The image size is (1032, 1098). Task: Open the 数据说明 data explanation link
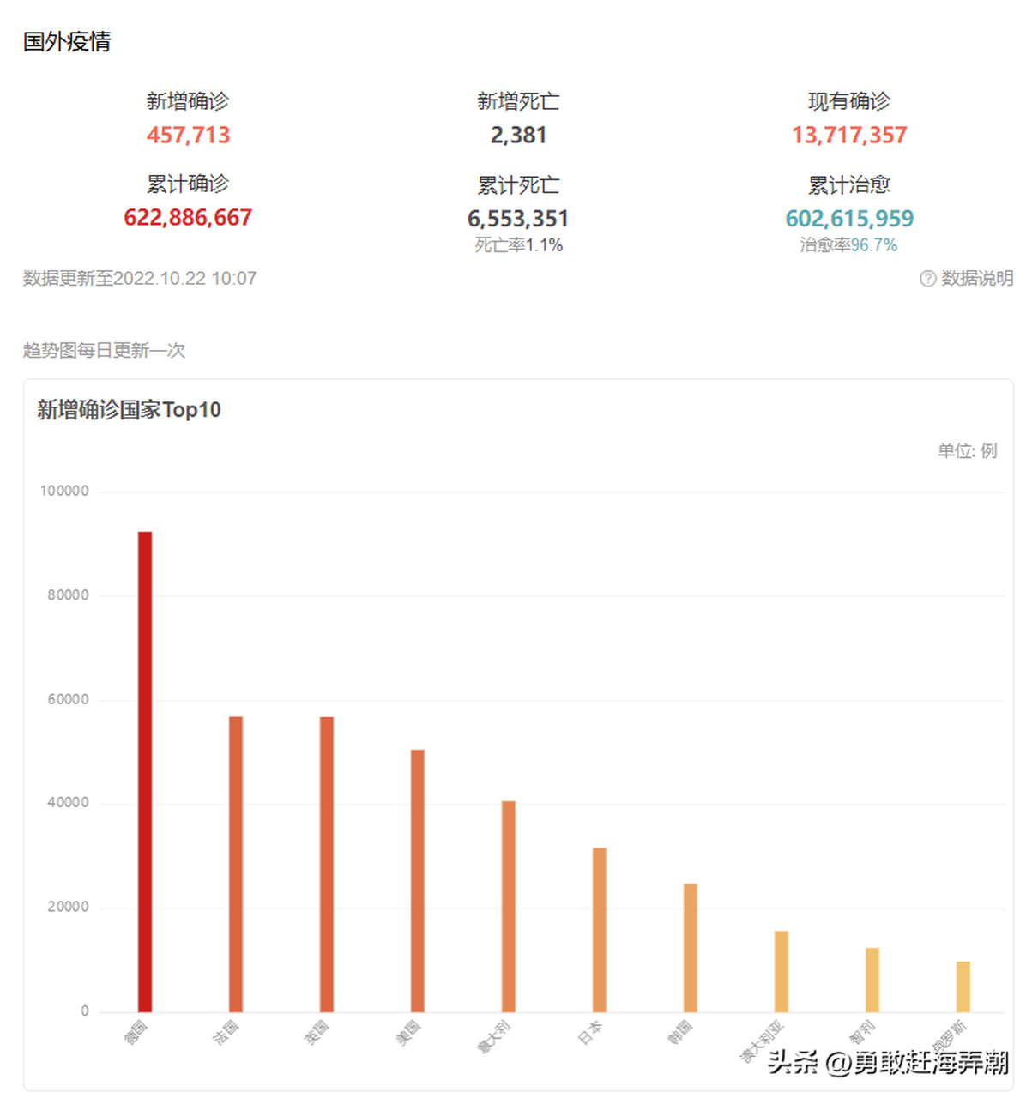point(975,279)
